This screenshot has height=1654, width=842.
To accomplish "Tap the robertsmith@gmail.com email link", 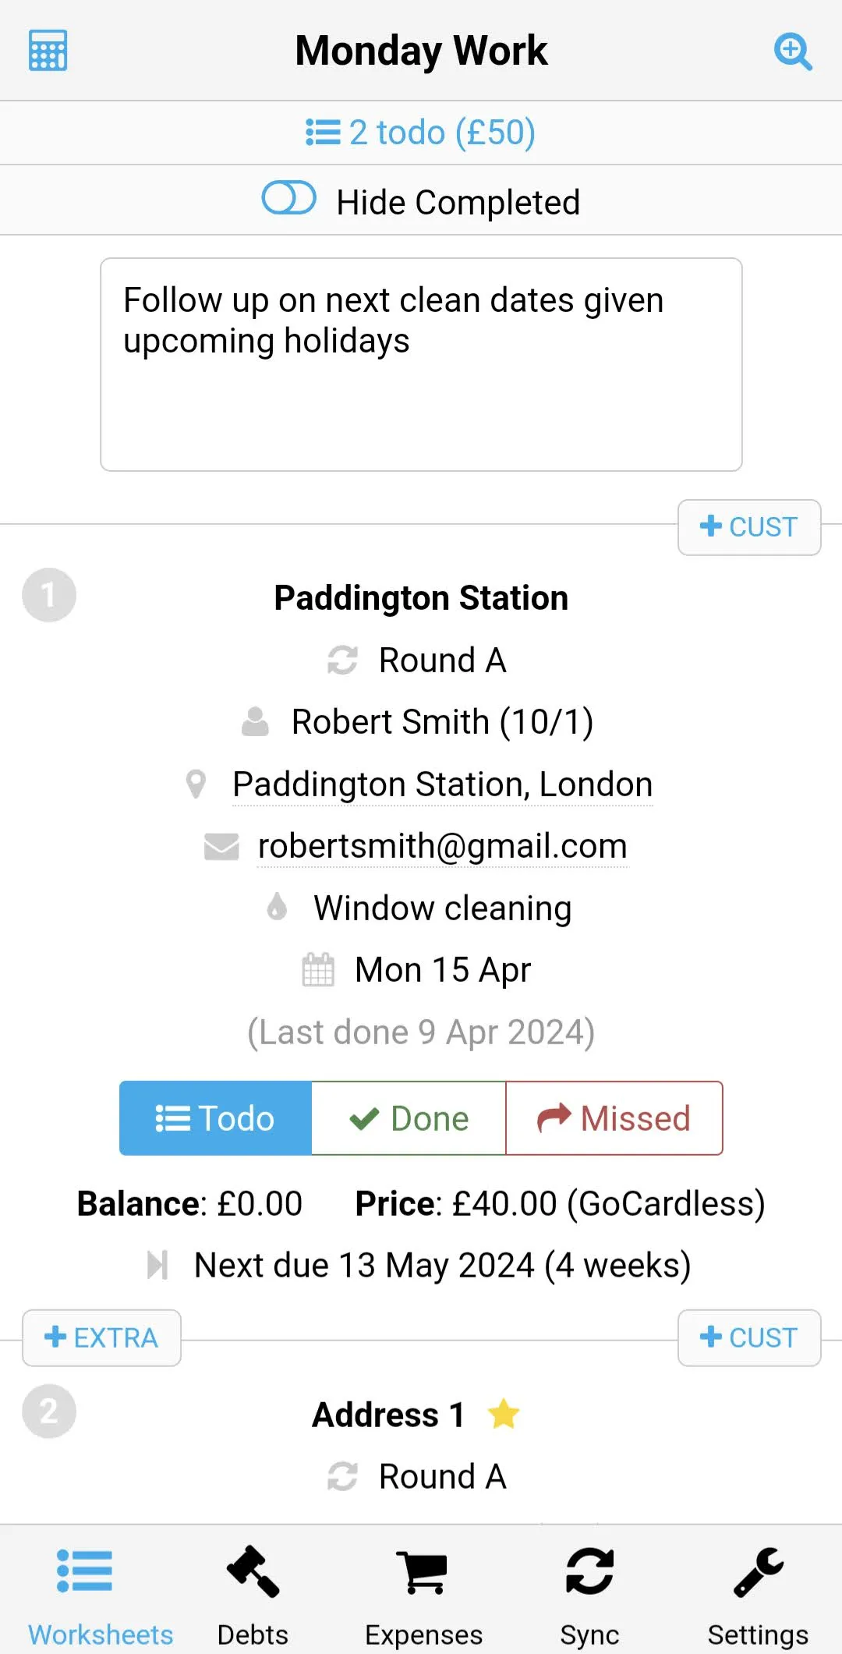I will pyautogui.click(x=442, y=846).
